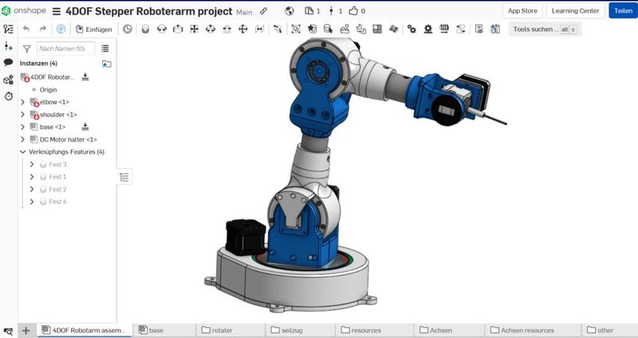Open the Tools suchen search field

pyautogui.click(x=545, y=29)
